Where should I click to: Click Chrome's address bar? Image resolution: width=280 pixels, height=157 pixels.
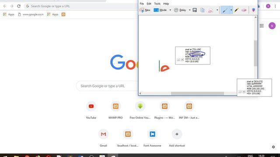[x=81, y=6]
